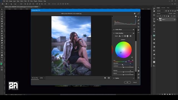The height and width of the screenshot is (100, 178).
Task: Click the Camera Raw zoom magnifier icon
Action: 139,67
